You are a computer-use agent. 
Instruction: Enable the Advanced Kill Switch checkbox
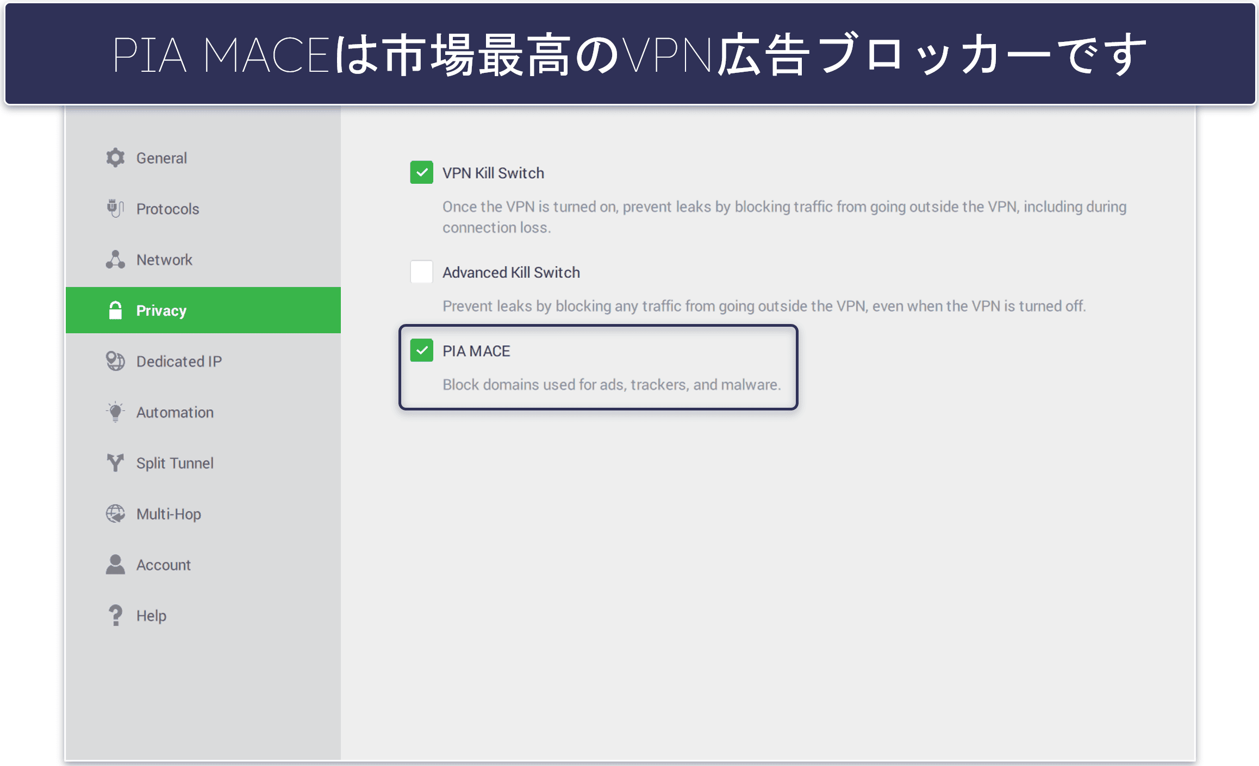pyautogui.click(x=421, y=272)
